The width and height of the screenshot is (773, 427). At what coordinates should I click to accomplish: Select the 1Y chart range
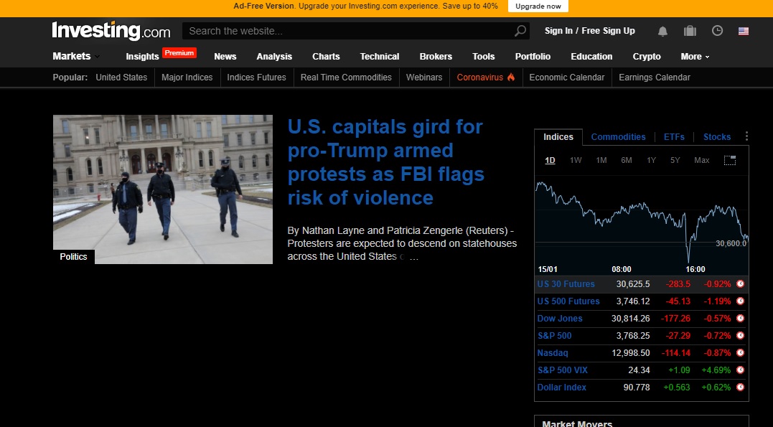651,160
